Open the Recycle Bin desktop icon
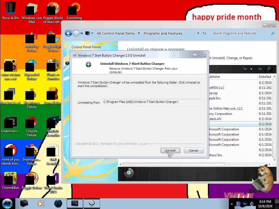 click(11, 10)
